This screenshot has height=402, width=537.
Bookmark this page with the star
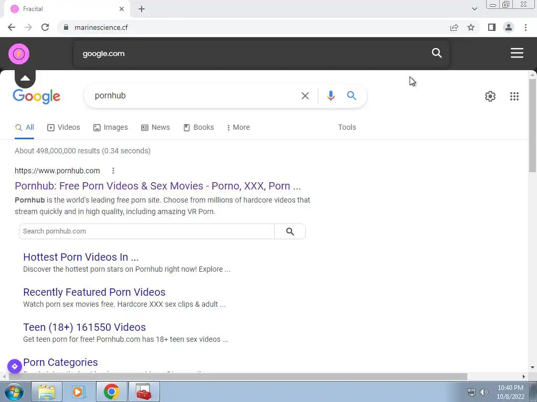pos(471,27)
